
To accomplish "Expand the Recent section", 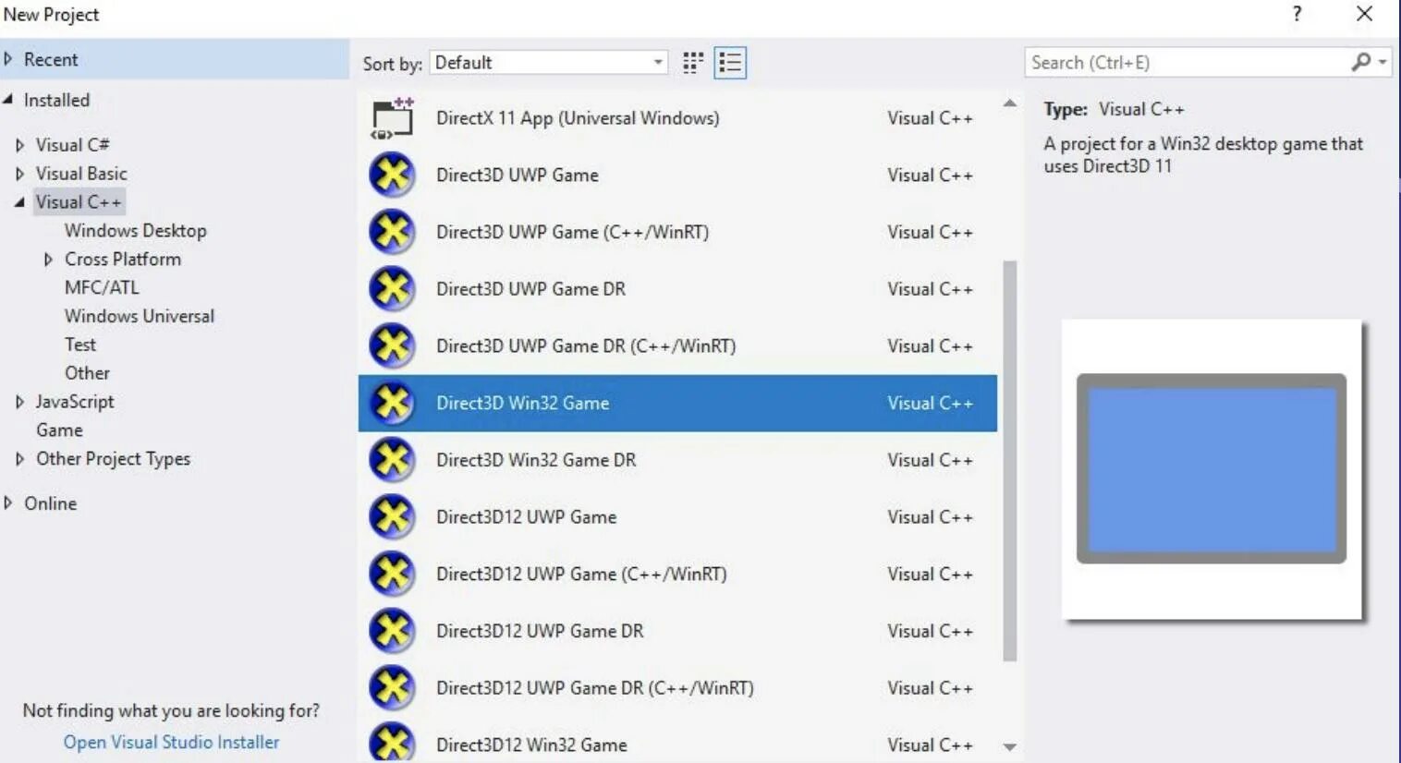I will click(x=8, y=59).
